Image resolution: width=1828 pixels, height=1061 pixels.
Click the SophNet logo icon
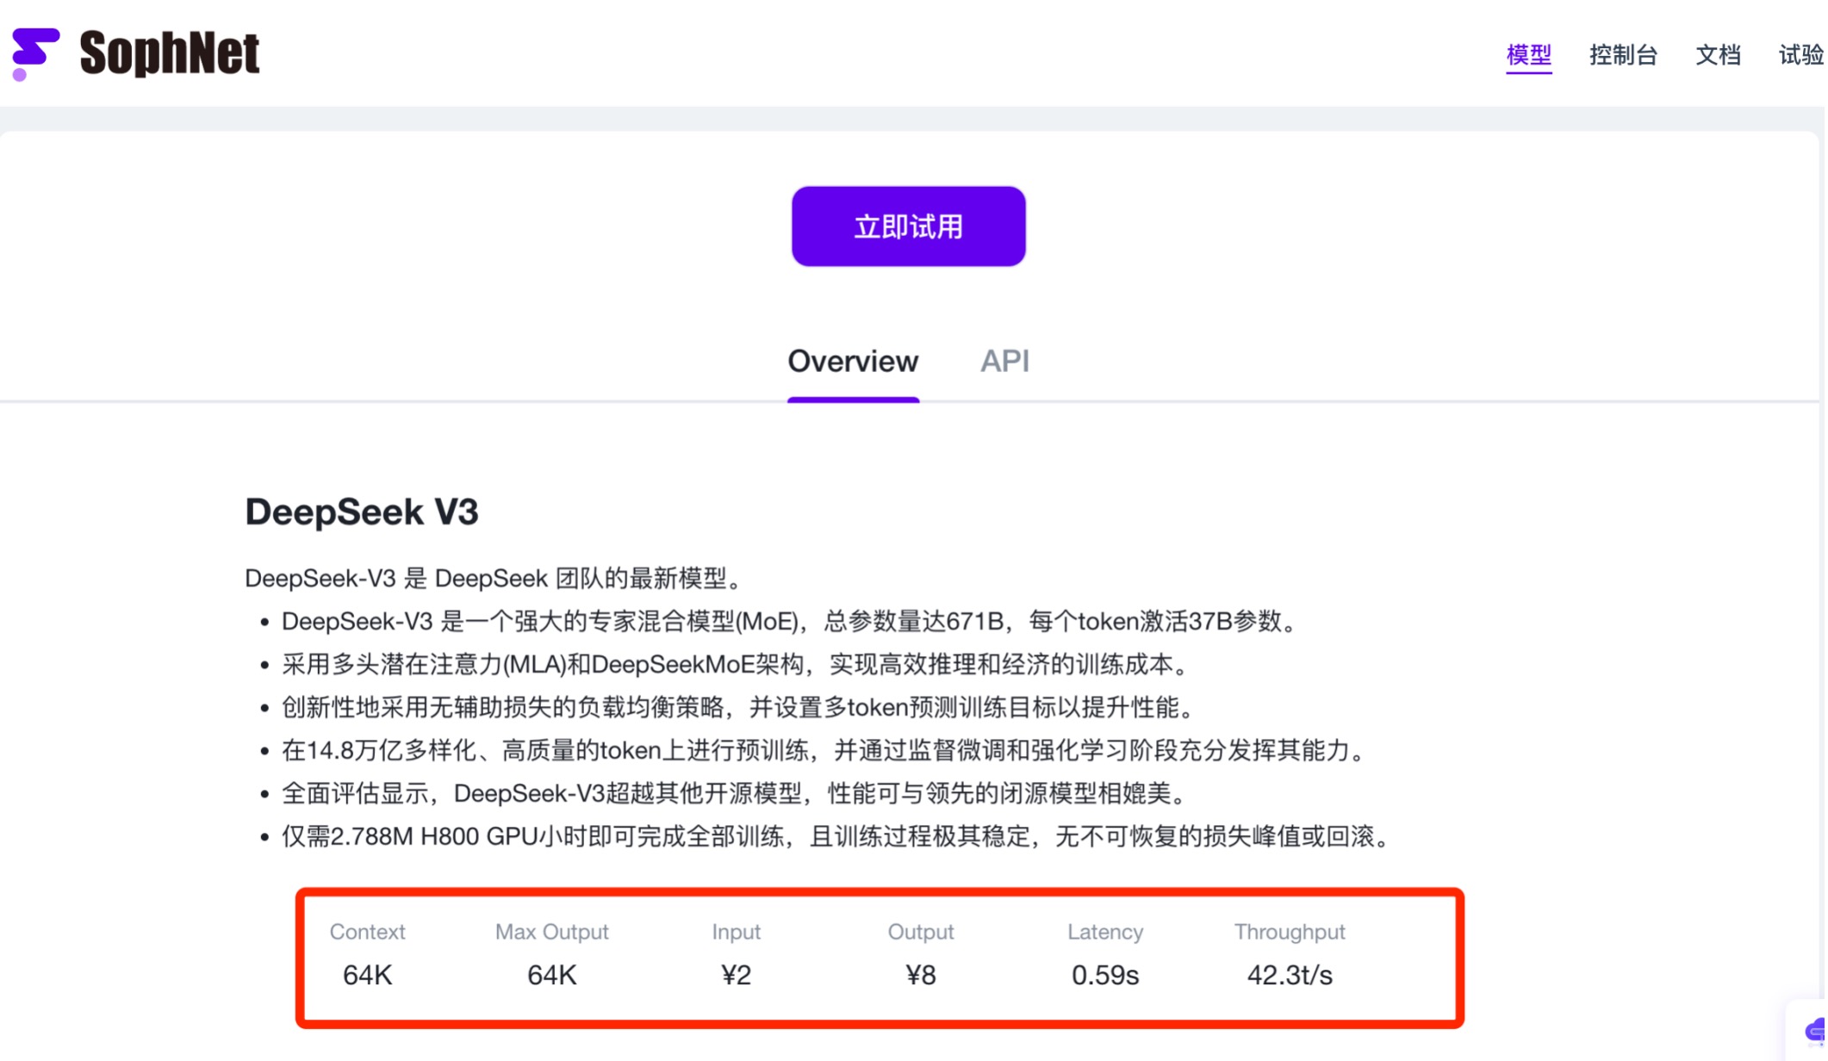click(35, 53)
